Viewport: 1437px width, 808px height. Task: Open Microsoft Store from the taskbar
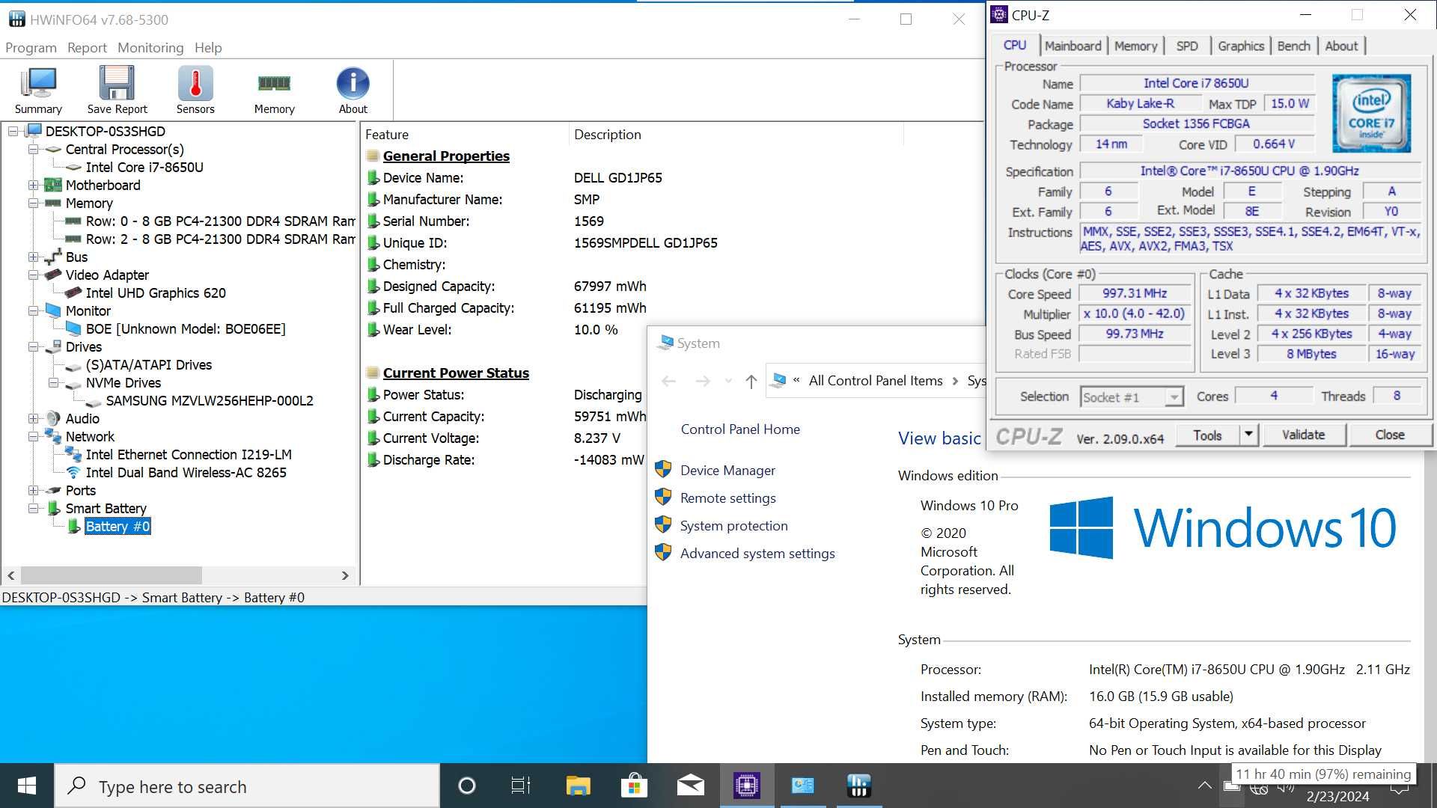click(x=634, y=786)
